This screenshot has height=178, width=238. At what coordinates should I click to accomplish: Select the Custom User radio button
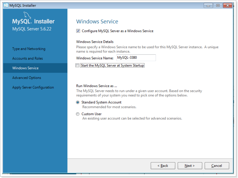tap(78, 114)
